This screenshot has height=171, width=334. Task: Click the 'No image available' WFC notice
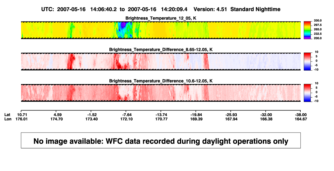point(161,140)
